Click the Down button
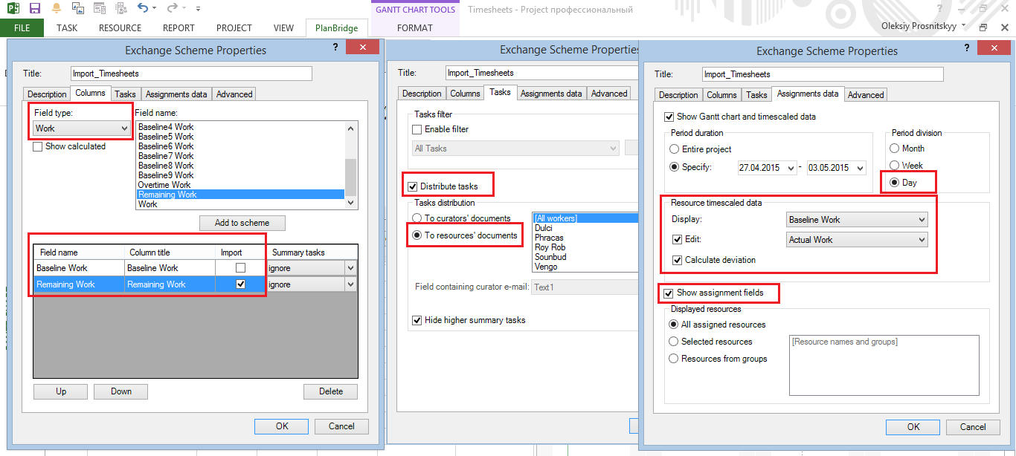This screenshot has width=1016, height=456. [121, 391]
